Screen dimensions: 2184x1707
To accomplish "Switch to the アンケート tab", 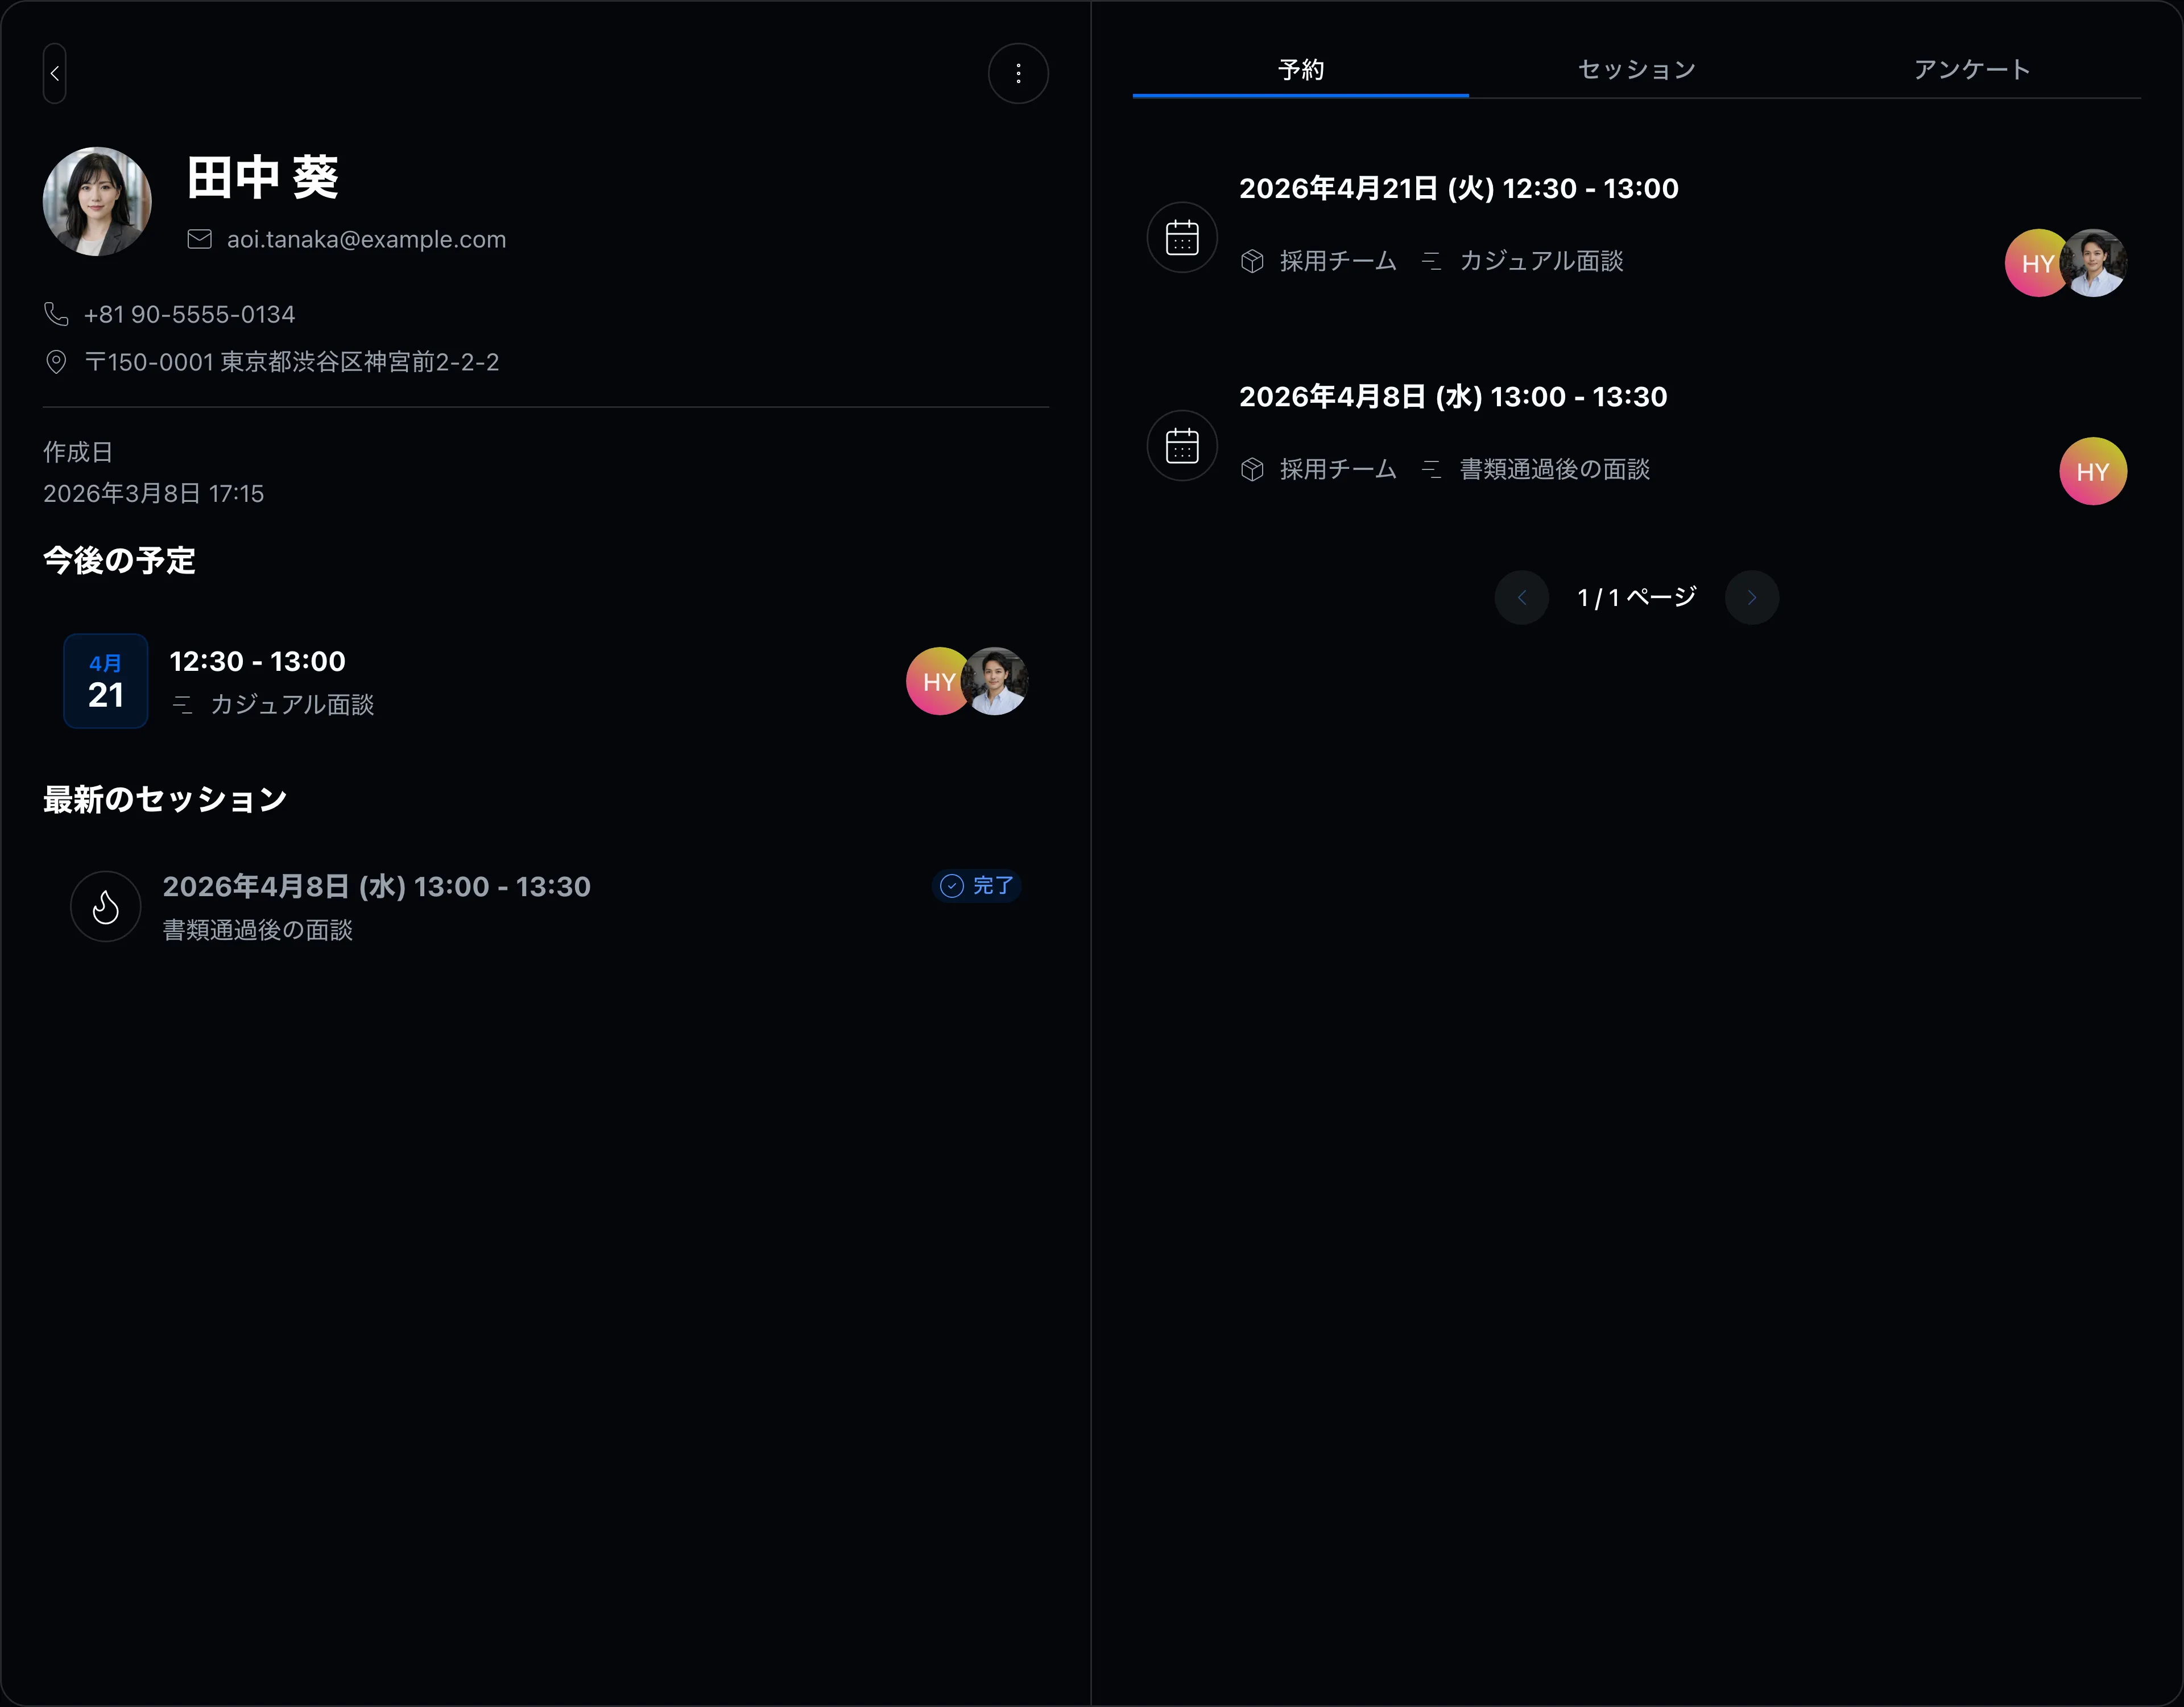I will 1972,69.
